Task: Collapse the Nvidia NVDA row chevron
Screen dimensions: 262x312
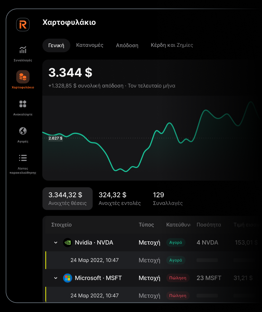Action: click(56, 242)
